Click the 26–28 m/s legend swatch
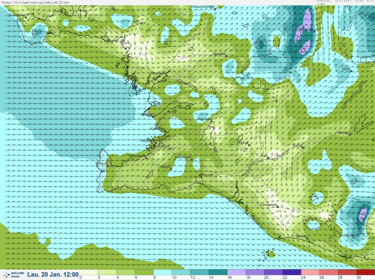375x280 pixels. click(328, 273)
